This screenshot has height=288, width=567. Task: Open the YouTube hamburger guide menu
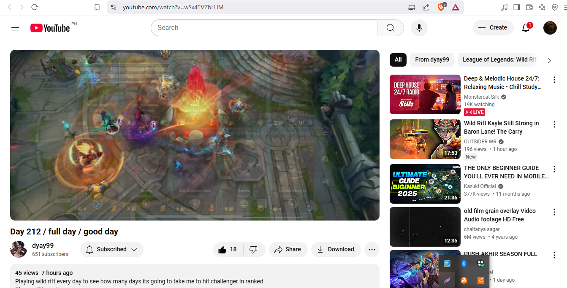coord(15,28)
